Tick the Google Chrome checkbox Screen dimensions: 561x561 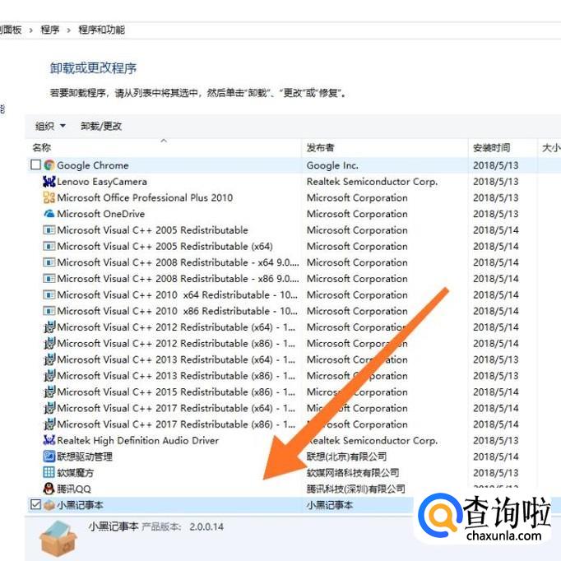35,165
